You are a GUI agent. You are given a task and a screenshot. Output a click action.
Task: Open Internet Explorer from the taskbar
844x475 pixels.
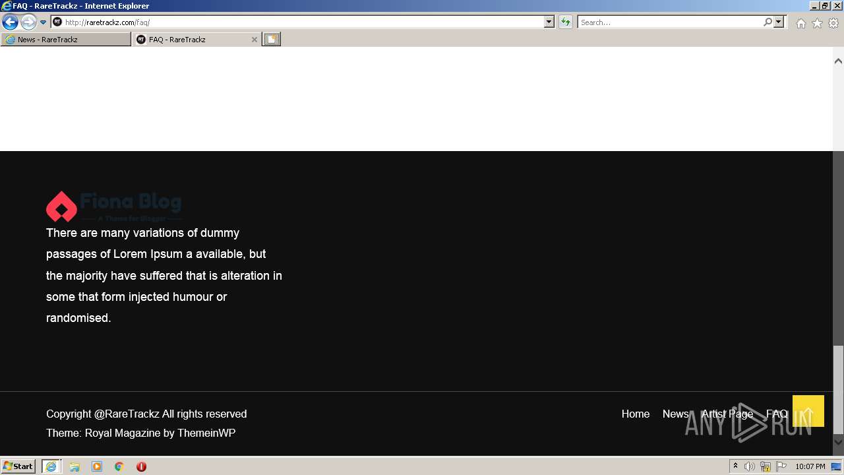pyautogui.click(x=51, y=466)
